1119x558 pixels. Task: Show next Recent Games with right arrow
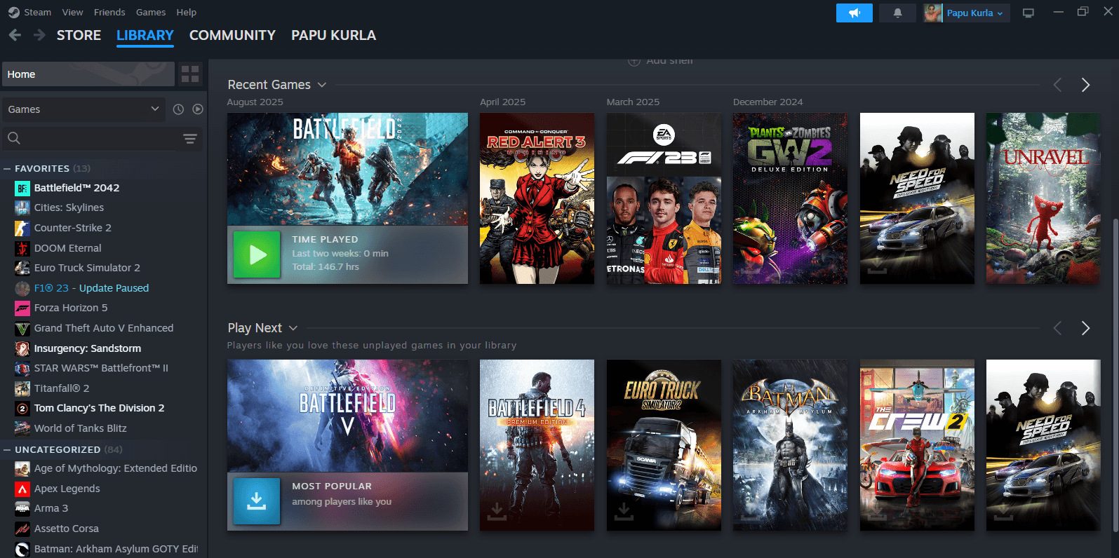1085,85
